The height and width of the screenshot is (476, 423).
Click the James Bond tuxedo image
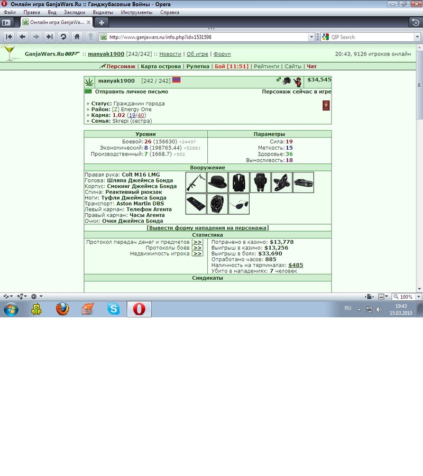(x=239, y=182)
